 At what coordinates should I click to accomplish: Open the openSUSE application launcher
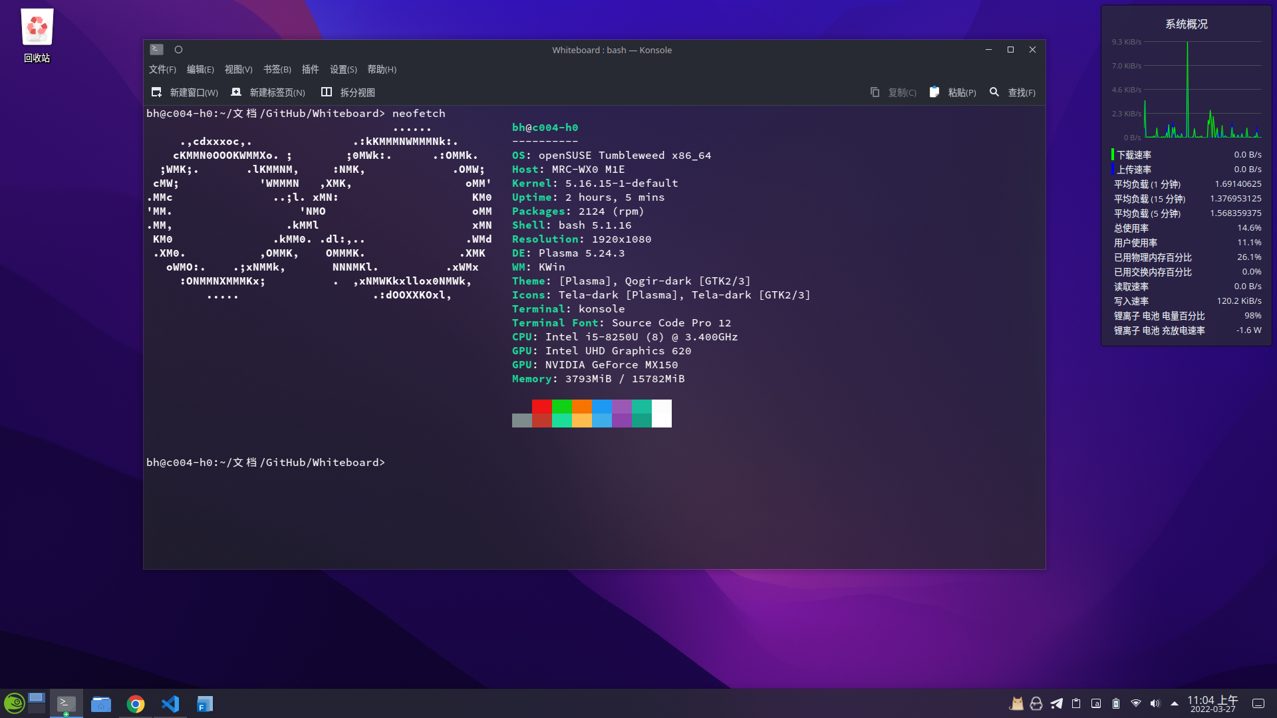pyautogui.click(x=14, y=703)
